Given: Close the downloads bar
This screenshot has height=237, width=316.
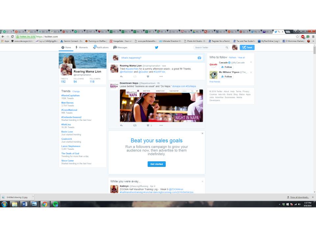Looking at the screenshot, I should point(313,197).
